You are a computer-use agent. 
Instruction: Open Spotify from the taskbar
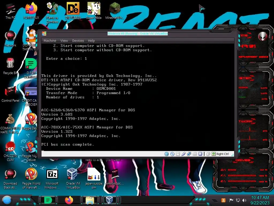[48, 200]
